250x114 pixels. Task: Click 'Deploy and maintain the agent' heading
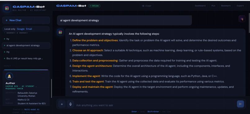(93, 87)
